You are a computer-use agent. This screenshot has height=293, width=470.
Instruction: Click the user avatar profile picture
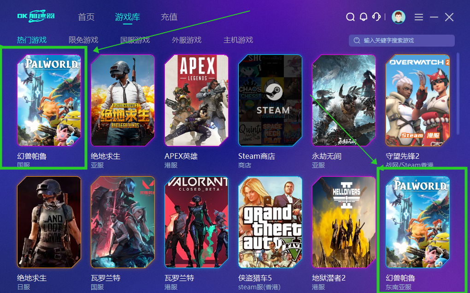pyautogui.click(x=399, y=17)
